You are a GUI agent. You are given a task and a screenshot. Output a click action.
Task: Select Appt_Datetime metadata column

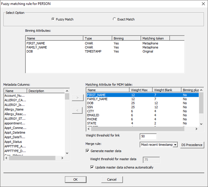pos(15,133)
